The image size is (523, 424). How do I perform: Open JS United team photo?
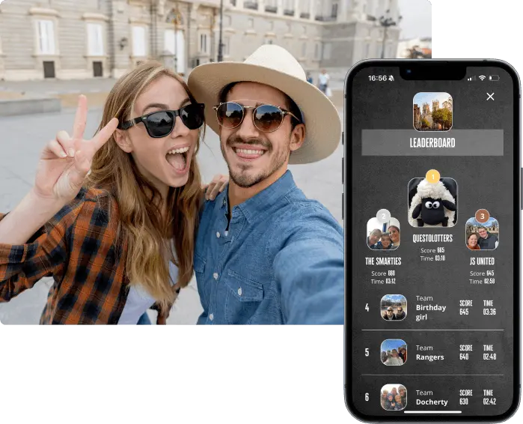point(482,236)
